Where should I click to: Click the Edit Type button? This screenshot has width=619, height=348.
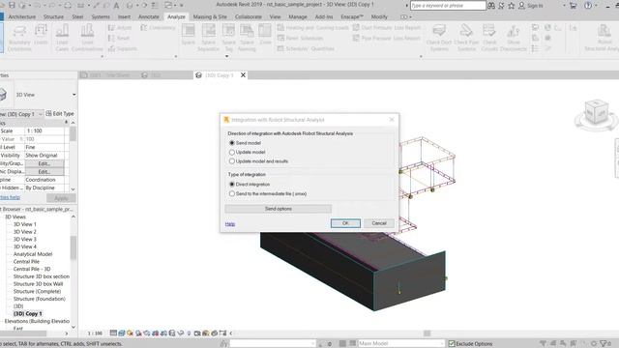[60, 114]
